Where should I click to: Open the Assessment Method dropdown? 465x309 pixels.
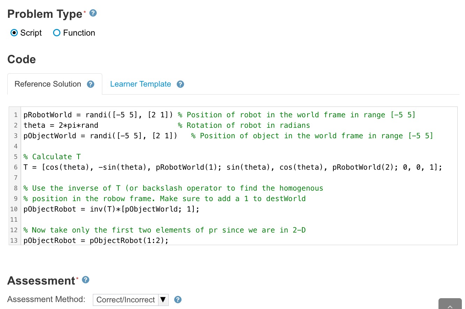126,300
